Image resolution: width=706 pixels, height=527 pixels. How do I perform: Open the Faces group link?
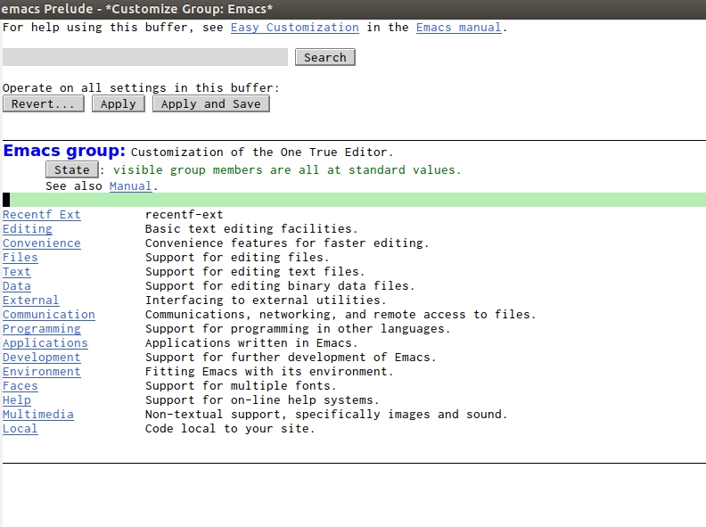(21, 386)
